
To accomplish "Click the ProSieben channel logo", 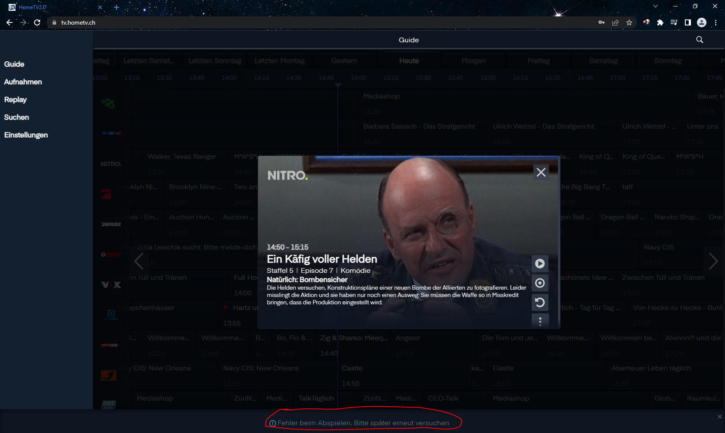I will pyautogui.click(x=106, y=194).
